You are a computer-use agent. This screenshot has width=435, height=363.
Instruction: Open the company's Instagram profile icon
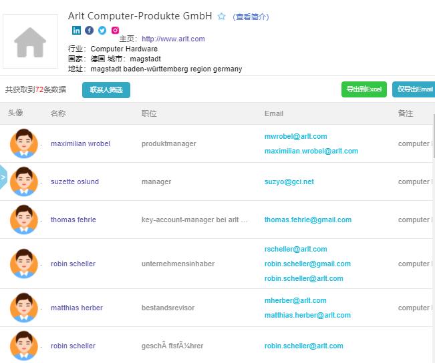tap(116, 30)
